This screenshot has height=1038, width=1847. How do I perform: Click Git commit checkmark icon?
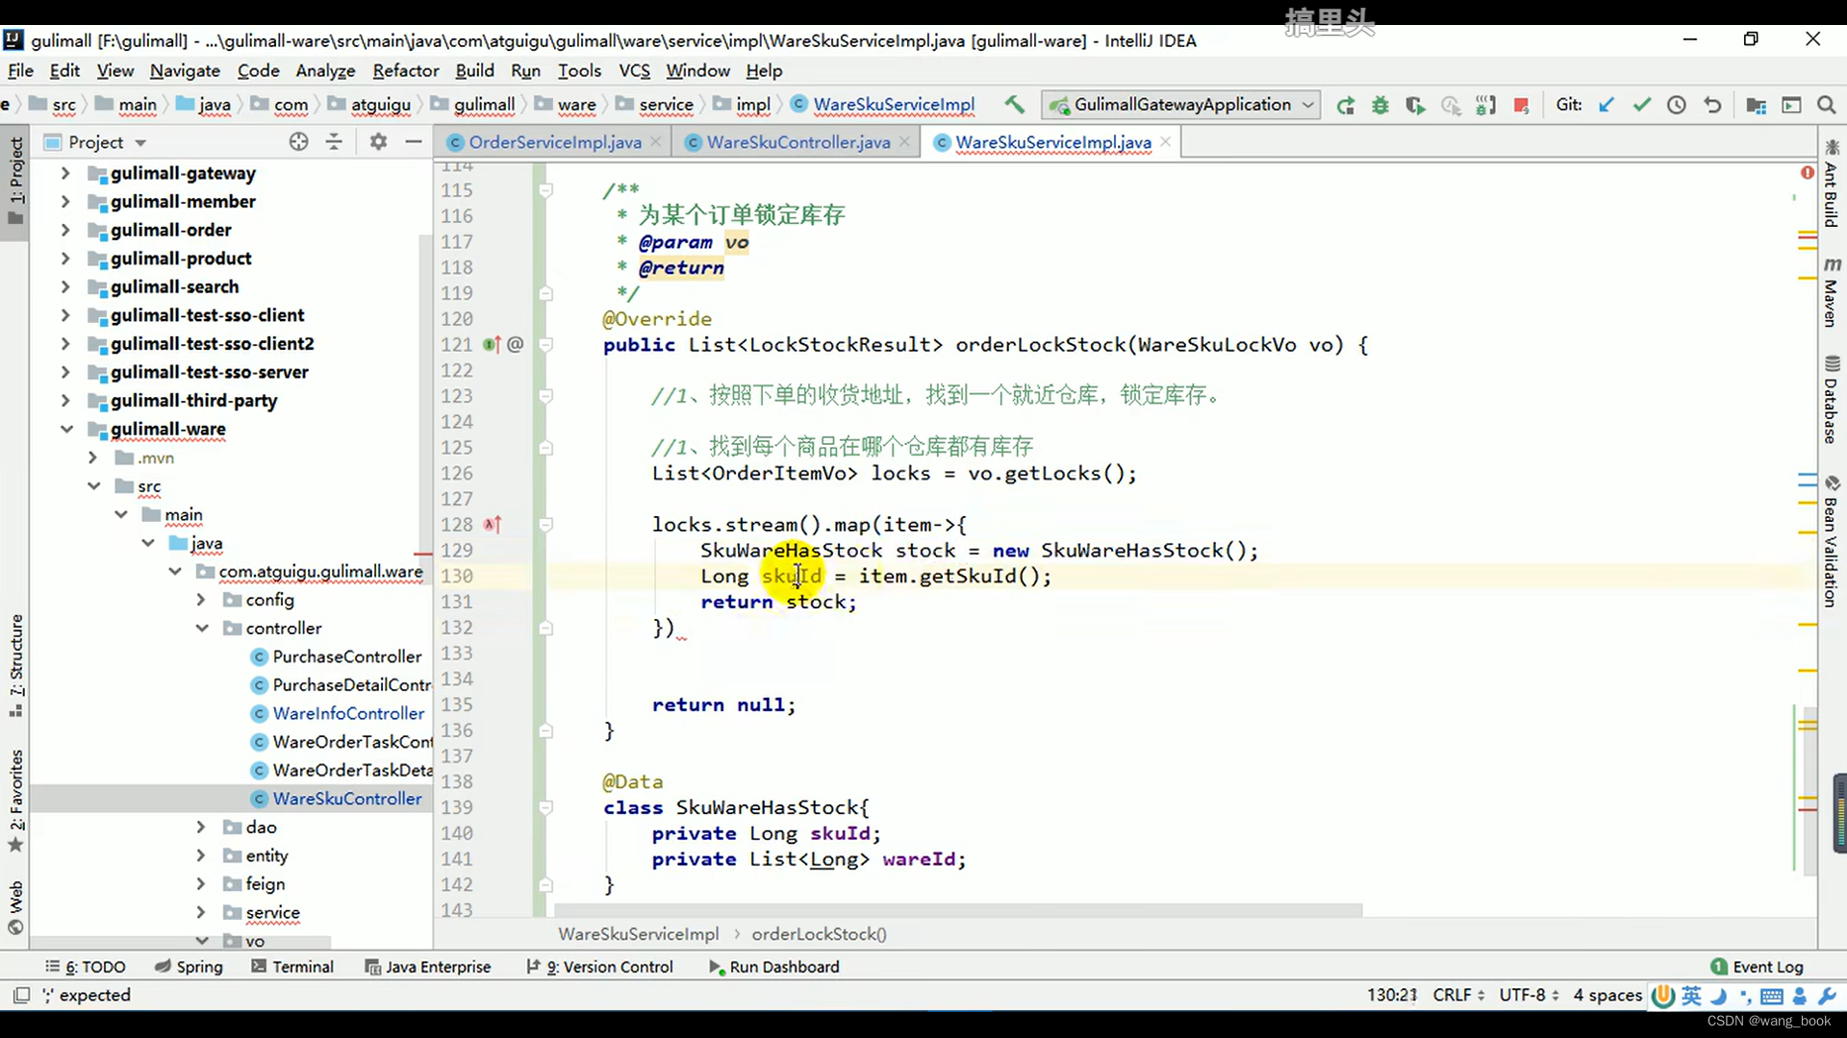[x=1641, y=105]
